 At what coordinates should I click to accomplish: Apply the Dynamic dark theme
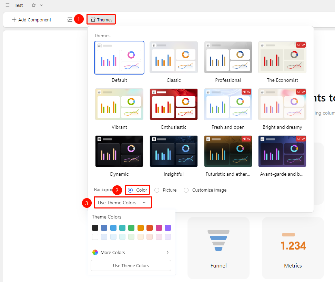(x=119, y=151)
